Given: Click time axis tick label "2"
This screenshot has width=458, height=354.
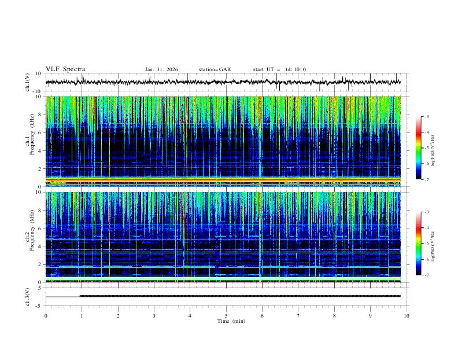Looking at the screenshot, I should click(x=118, y=316).
